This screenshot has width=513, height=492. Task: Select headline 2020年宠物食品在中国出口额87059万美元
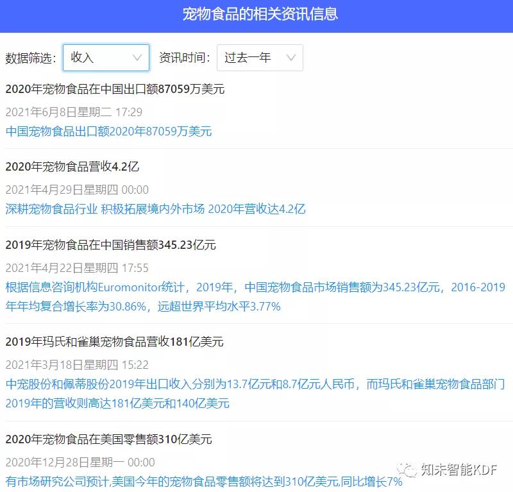tap(115, 89)
